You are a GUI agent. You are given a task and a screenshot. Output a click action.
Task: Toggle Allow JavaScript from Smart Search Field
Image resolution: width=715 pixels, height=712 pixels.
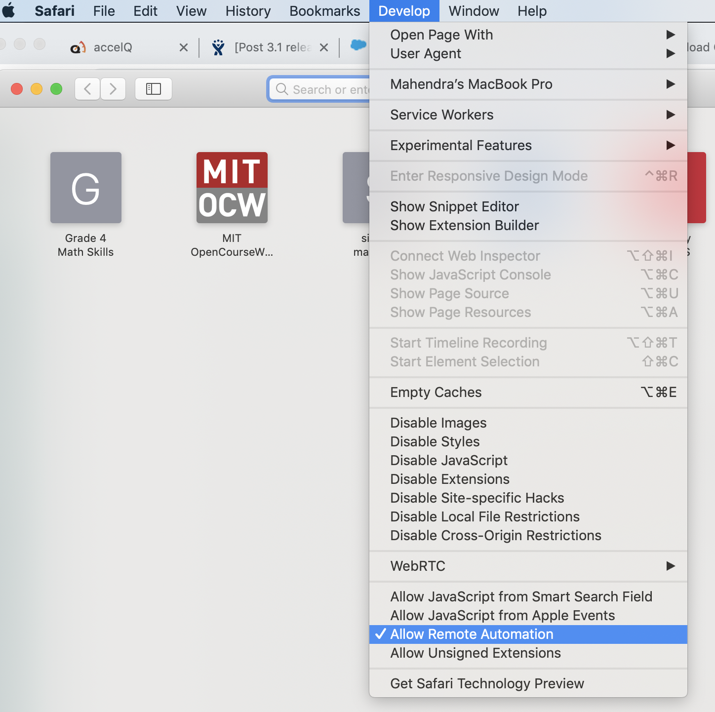528,596
